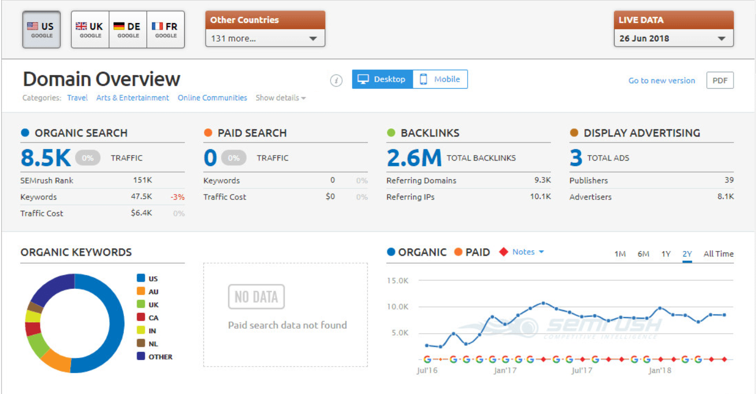Click the Desktop monitor icon
Viewport: 756px width, 394px height.
coord(363,79)
